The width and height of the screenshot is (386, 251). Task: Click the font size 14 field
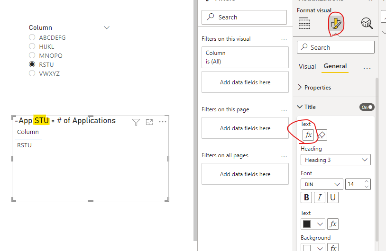(x=355, y=184)
